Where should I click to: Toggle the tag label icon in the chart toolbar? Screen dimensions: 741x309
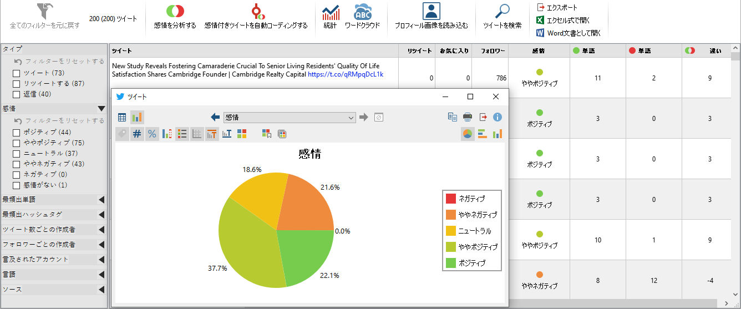click(122, 134)
